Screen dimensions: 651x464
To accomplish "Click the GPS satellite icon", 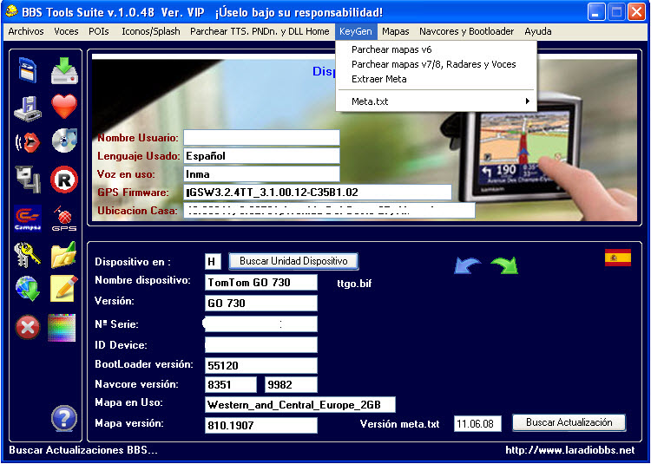I will [x=64, y=219].
